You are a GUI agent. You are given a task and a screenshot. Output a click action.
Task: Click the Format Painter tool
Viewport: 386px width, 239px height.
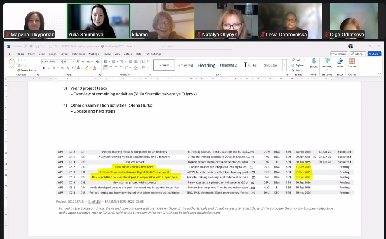[x=27, y=70]
